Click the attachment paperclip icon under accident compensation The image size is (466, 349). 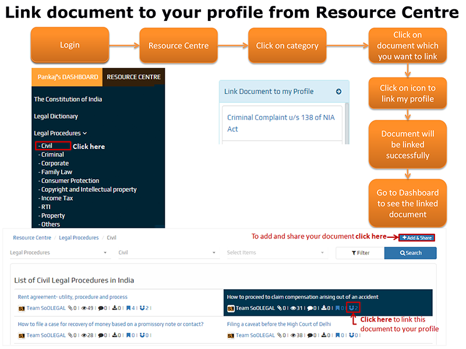pos(280,308)
